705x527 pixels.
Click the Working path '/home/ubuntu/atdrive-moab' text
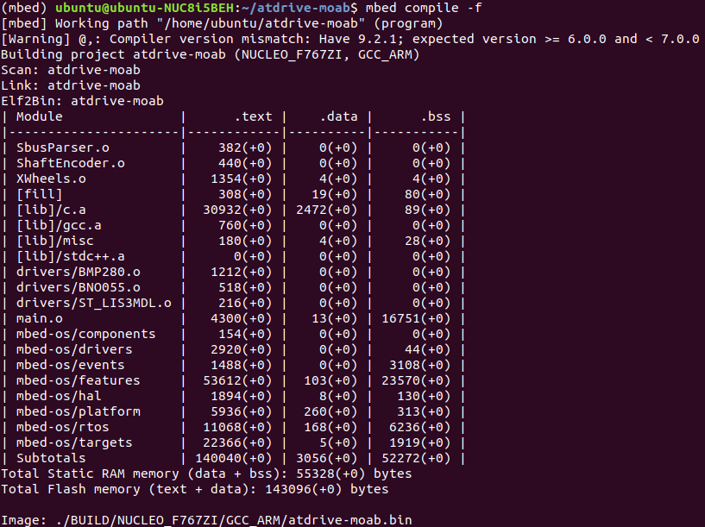[x=261, y=23]
